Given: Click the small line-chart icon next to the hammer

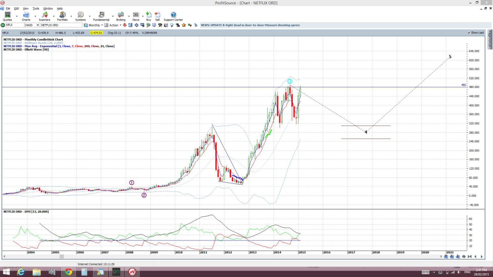Looking at the screenshot, I should click(x=166, y=25).
